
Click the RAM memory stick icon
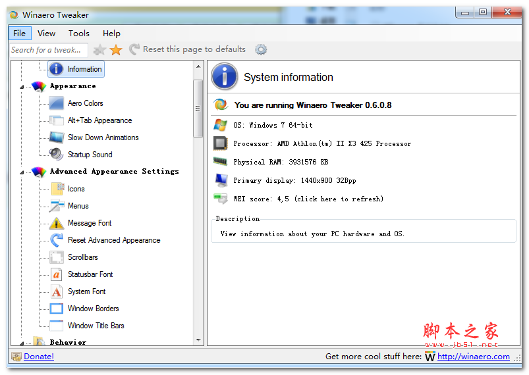(220, 162)
